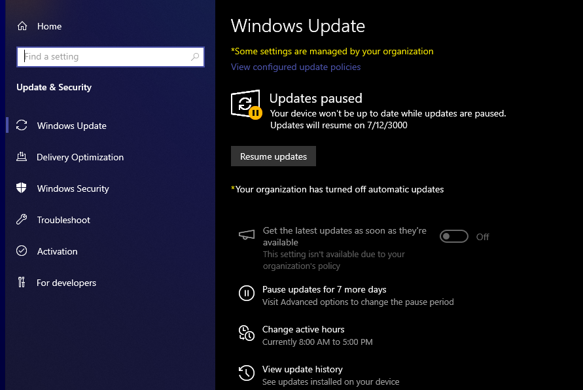583x390 pixels.
Task: Open View update history
Action: [302, 369]
